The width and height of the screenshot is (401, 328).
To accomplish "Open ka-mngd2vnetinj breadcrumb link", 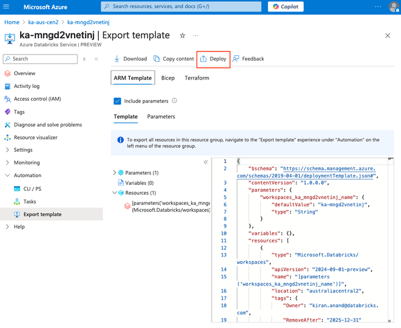I will coord(88,22).
